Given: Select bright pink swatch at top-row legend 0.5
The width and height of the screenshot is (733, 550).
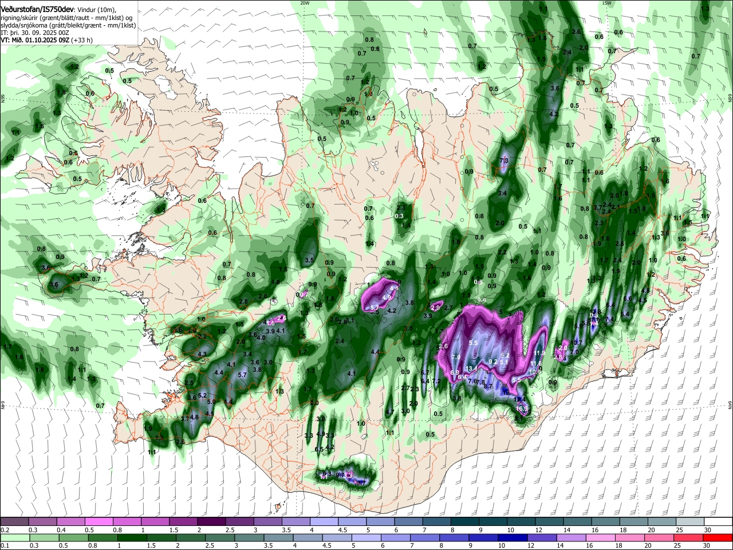Looking at the screenshot, I should pyautogui.click(x=99, y=522).
